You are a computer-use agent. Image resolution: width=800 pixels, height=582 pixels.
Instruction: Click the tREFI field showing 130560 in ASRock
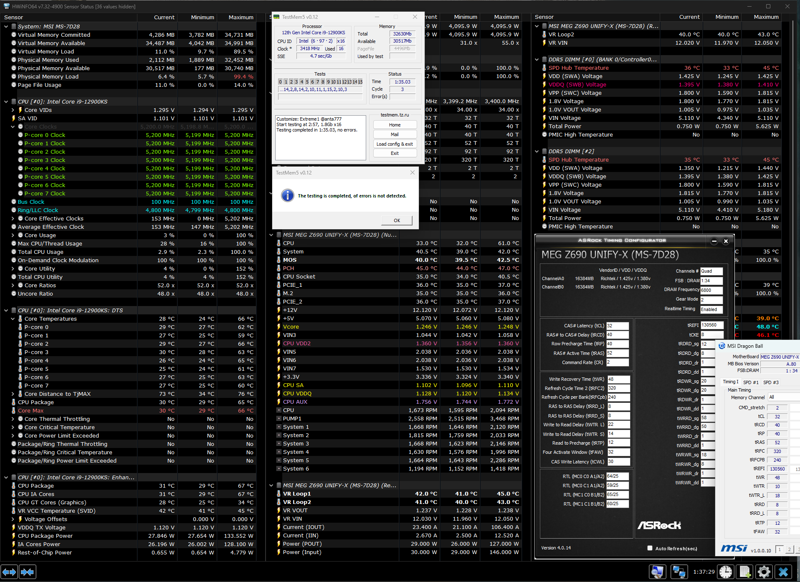point(712,325)
